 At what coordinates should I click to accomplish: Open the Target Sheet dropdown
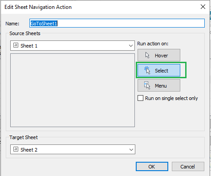73,149
